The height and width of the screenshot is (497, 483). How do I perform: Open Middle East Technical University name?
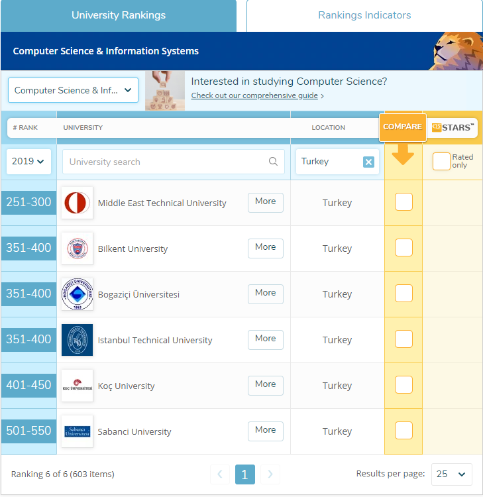[162, 203]
